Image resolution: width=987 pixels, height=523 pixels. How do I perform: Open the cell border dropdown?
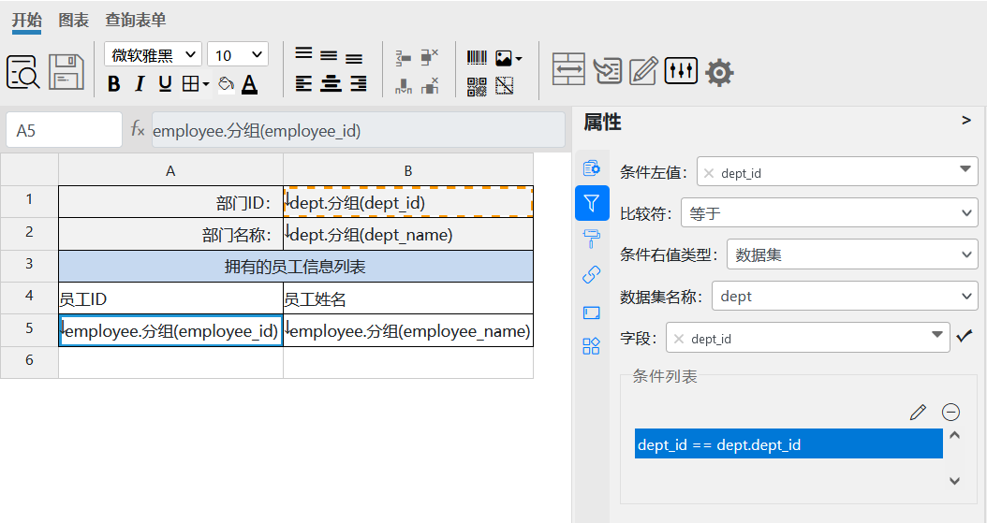[195, 83]
